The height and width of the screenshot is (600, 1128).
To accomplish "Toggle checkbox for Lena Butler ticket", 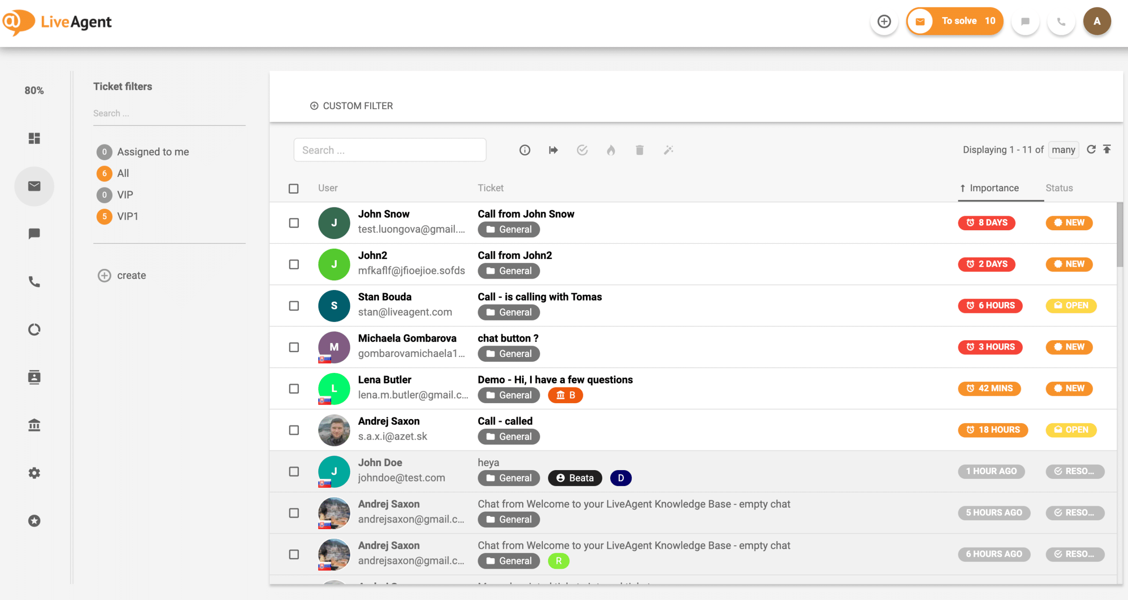I will 295,388.
